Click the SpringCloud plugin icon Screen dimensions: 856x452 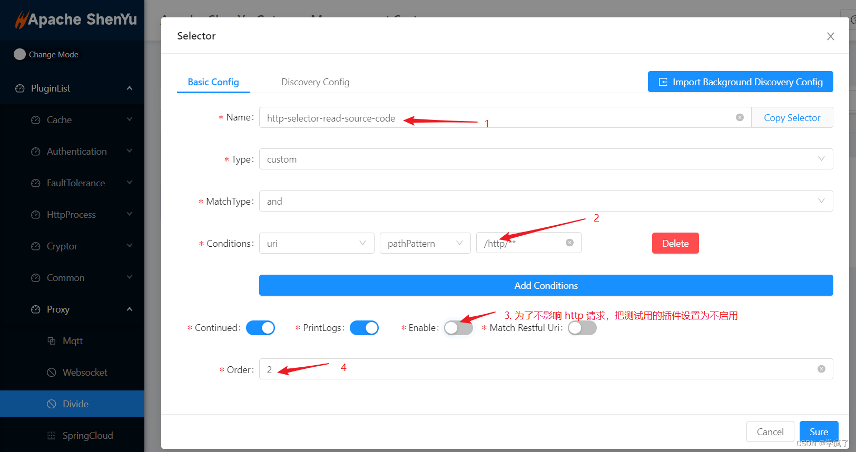click(52, 436)
